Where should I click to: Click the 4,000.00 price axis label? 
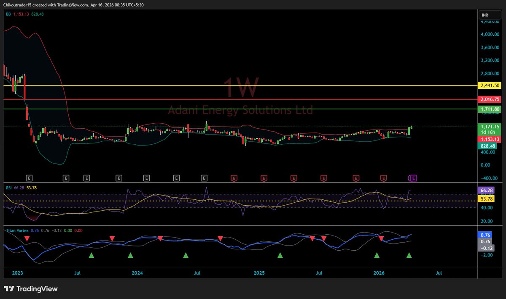[490, 34]
